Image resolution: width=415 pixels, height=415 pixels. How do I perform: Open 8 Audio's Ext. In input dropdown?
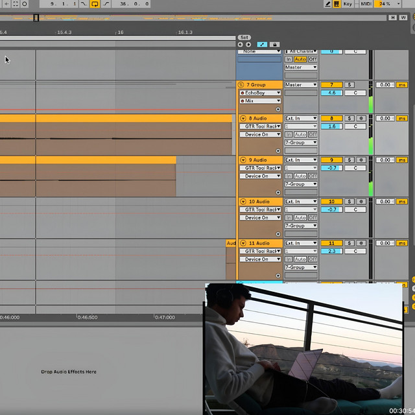[x=301, y=119]
